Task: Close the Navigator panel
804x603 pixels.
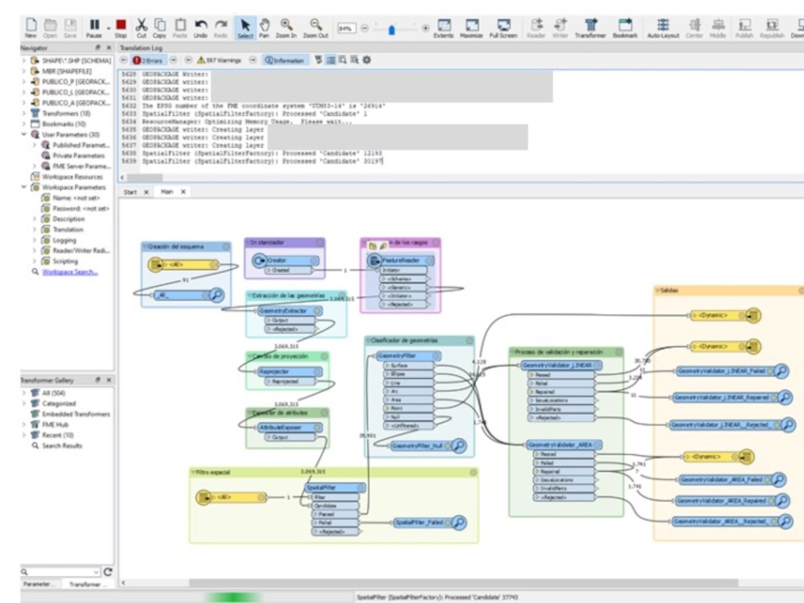Action: pos(109,47)
